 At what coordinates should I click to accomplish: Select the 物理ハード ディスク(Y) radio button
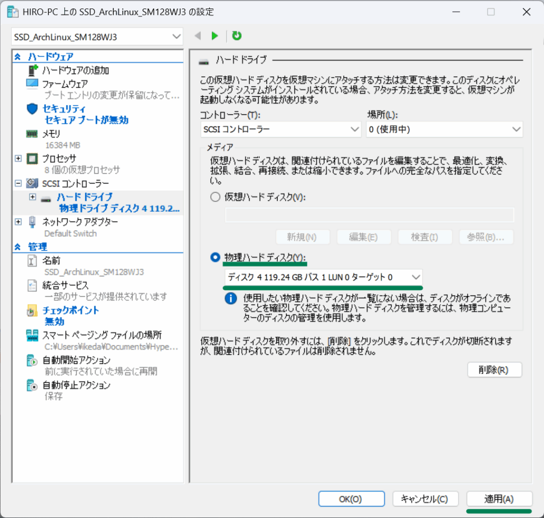pyautogui.click(x=216, y=257)
